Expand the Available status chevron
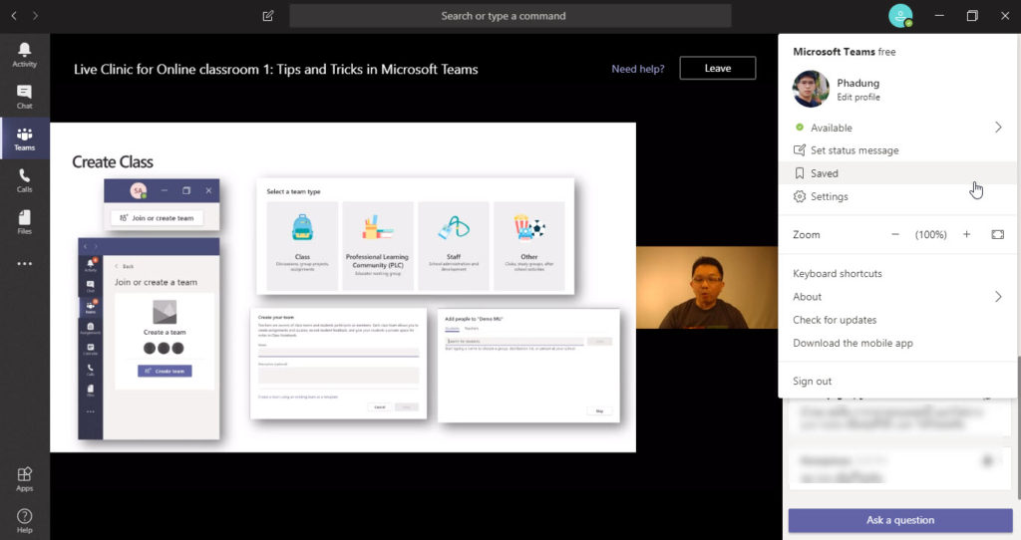1021x540 pixels. point(998,128)
